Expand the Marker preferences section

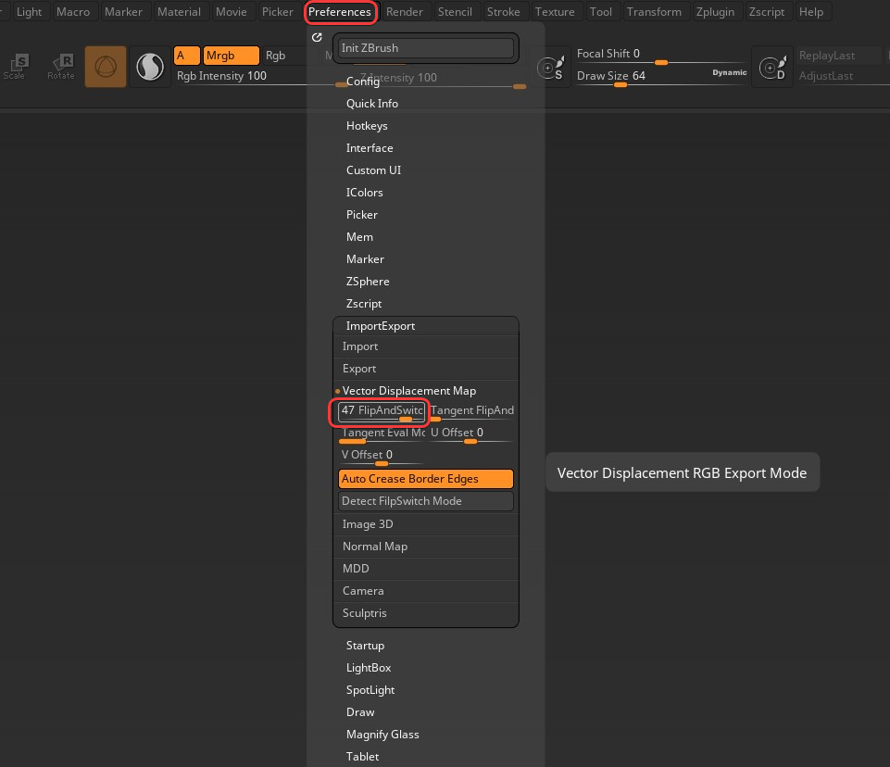pyautogui.click(x=365, y=258)
